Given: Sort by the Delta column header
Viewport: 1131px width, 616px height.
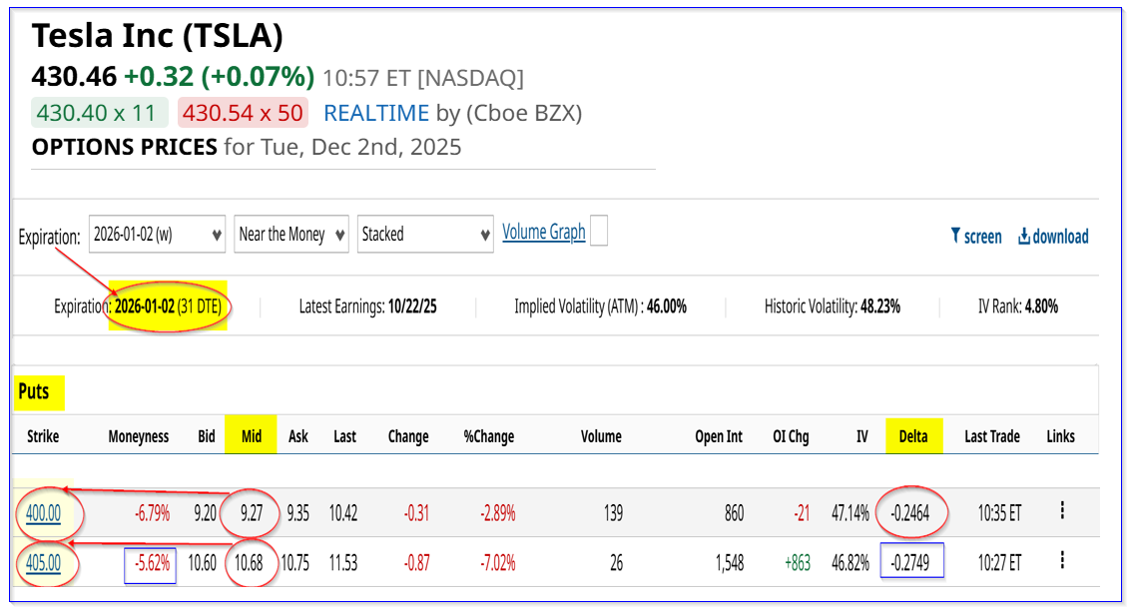Looking at the screenshot, I should click(912, 436).
